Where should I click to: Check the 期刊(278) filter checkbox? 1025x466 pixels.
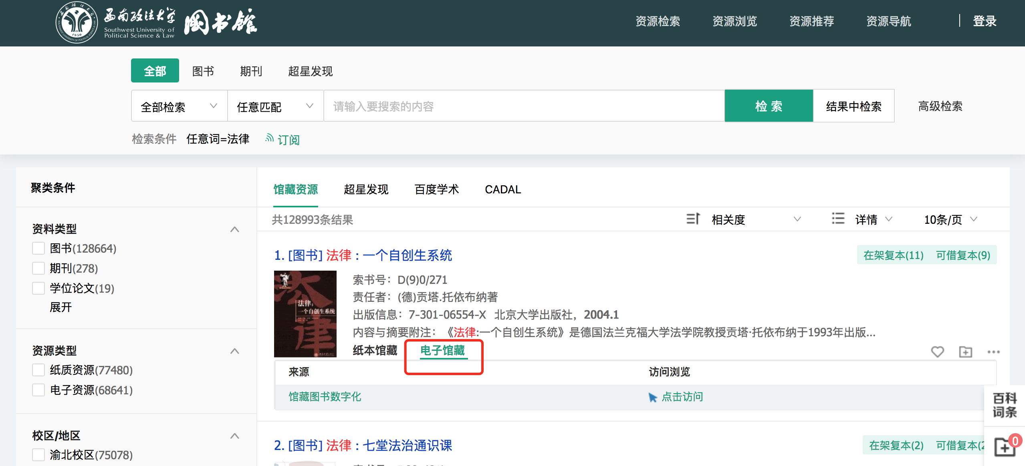tap(38, 268)
